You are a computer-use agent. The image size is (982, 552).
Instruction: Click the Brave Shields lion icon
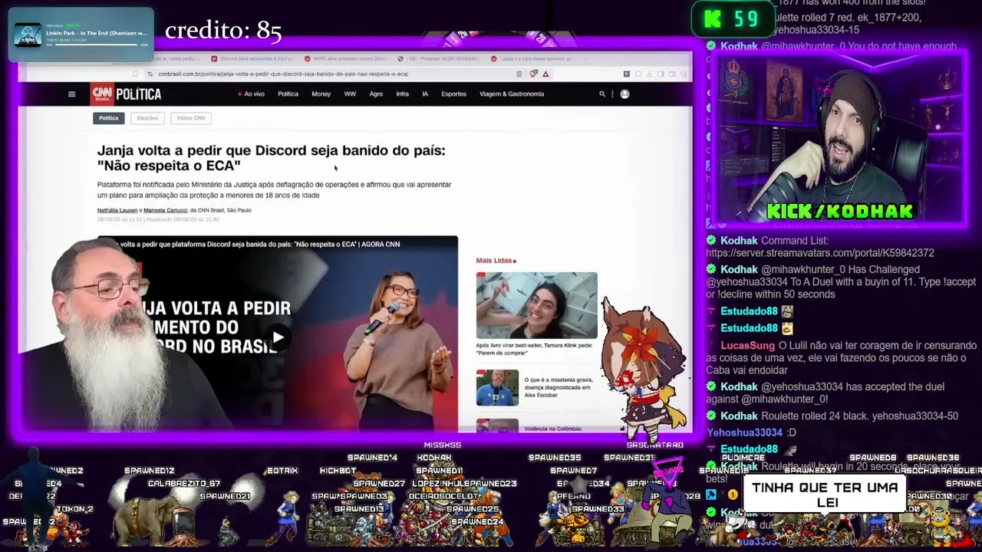(x=534, y=74)
